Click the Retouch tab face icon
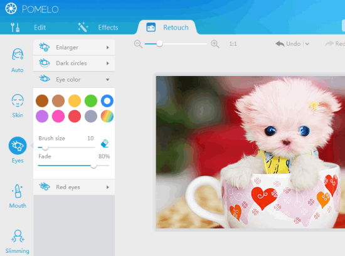345x256 pixels. tap(151, 28)
